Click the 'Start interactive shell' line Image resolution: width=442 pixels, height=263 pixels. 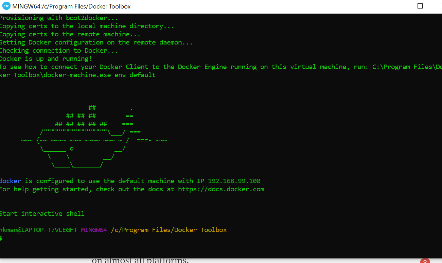(42, 214)
